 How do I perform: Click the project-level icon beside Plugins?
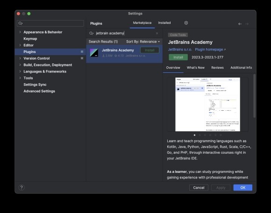[82, 52]
